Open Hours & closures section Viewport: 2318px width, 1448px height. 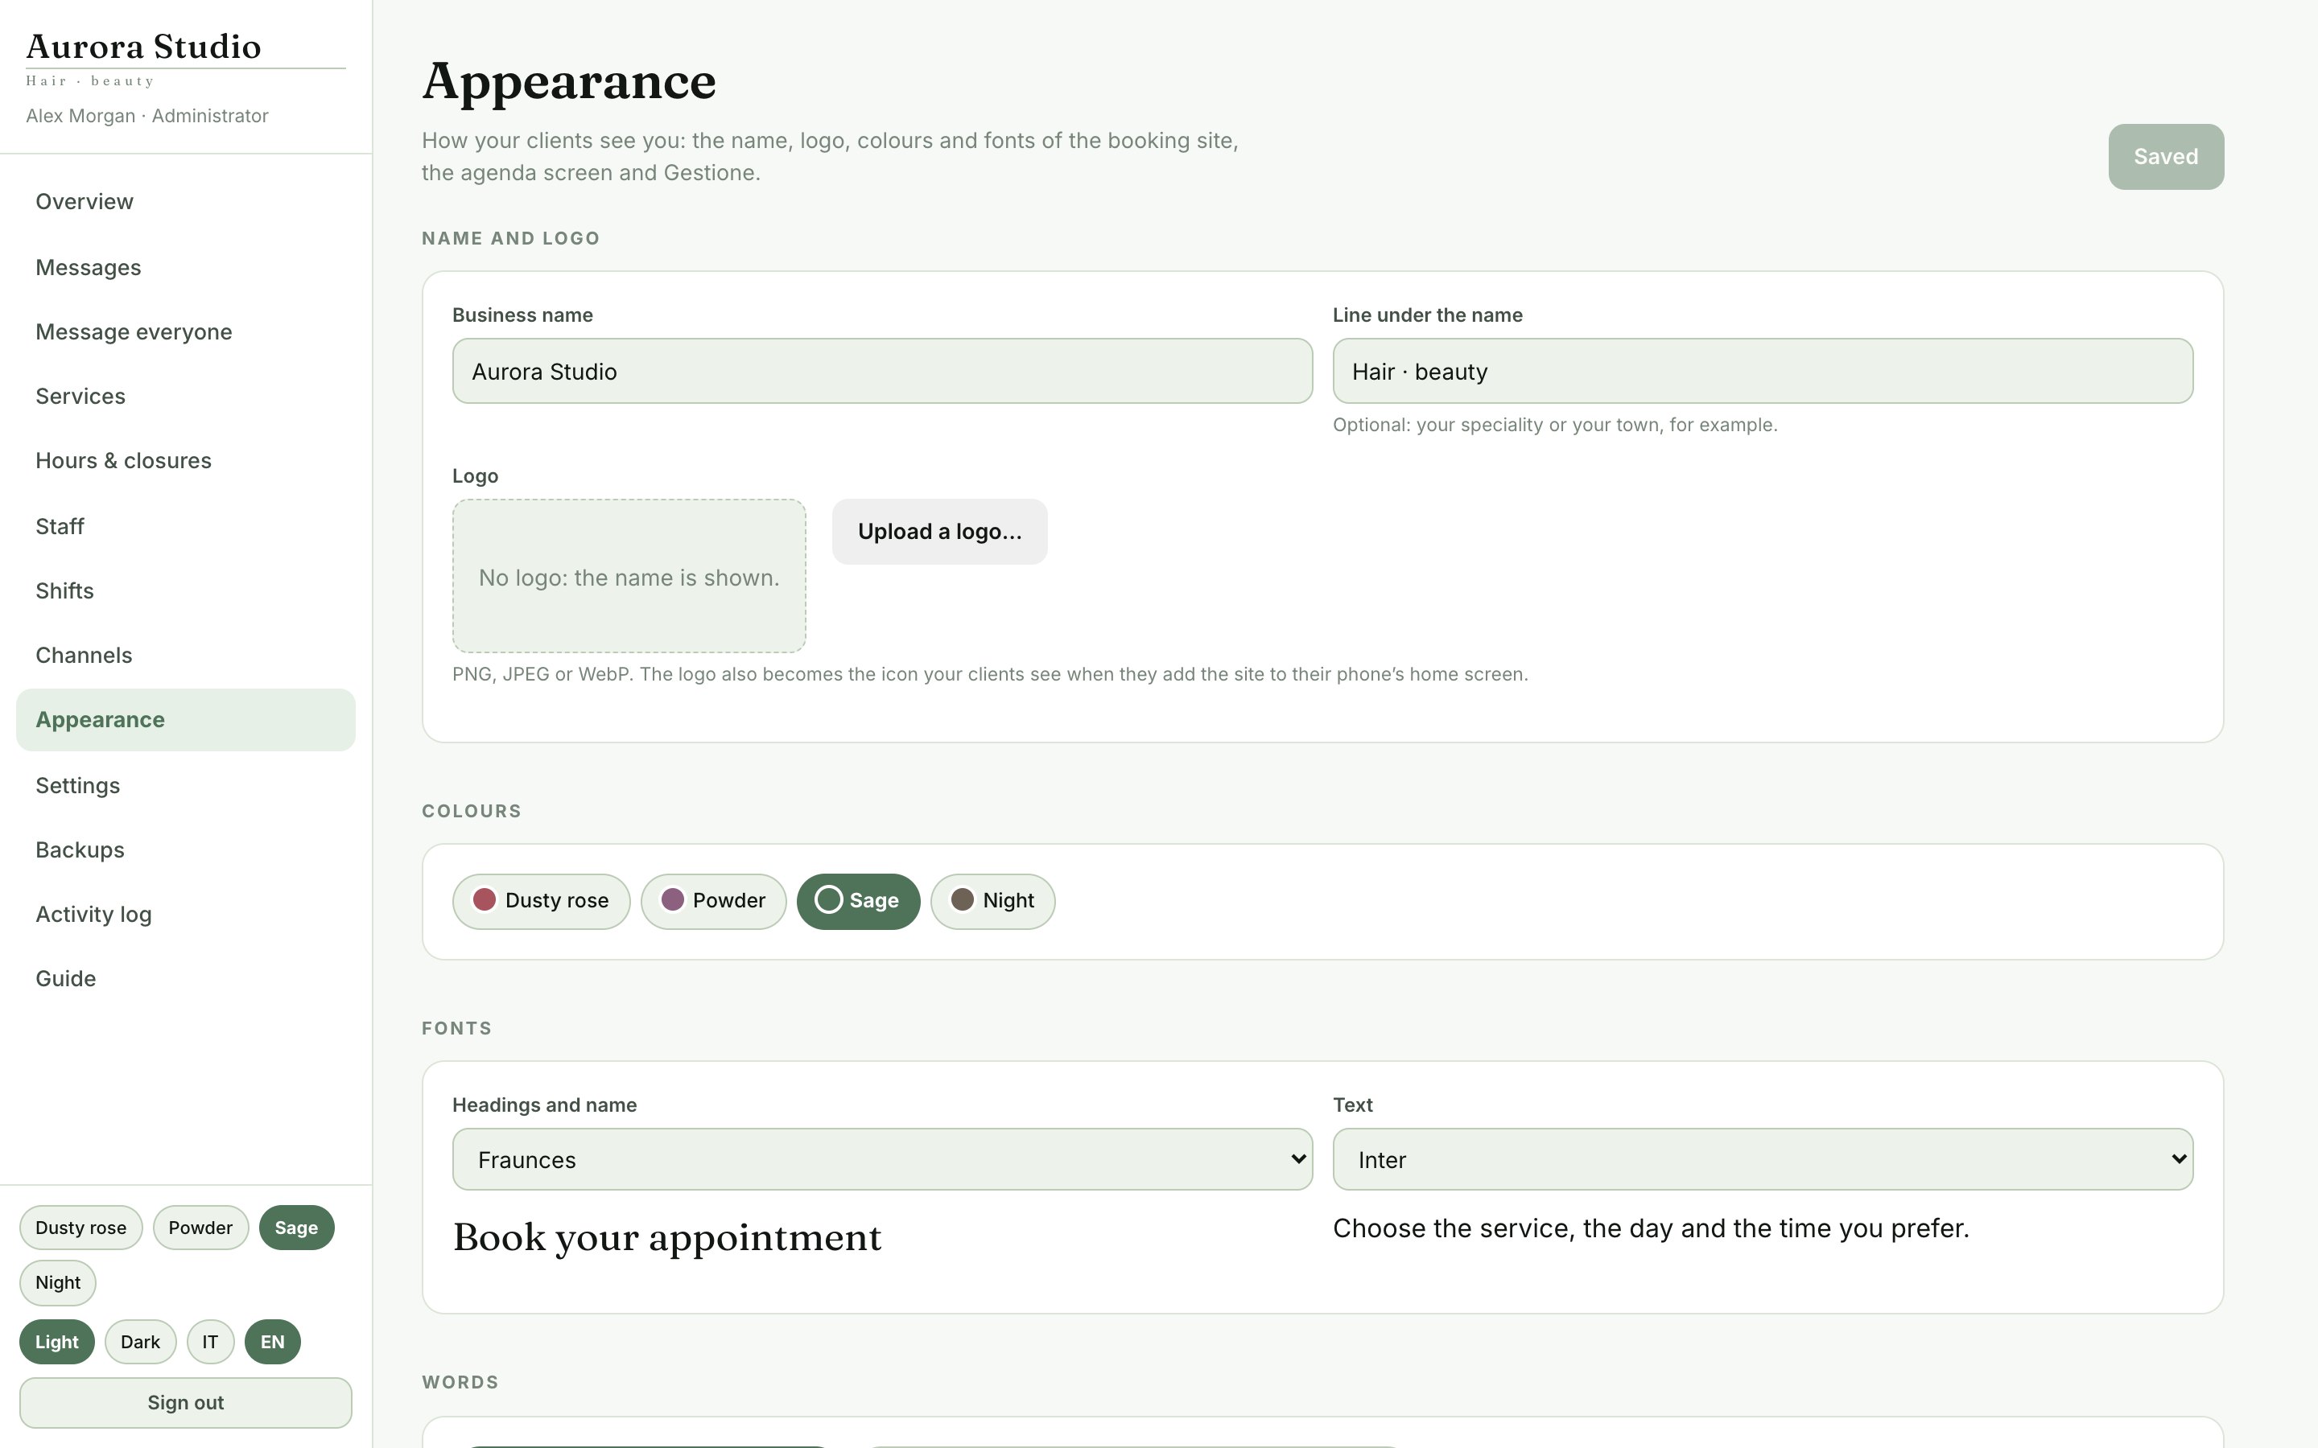[x=186, y=461]
